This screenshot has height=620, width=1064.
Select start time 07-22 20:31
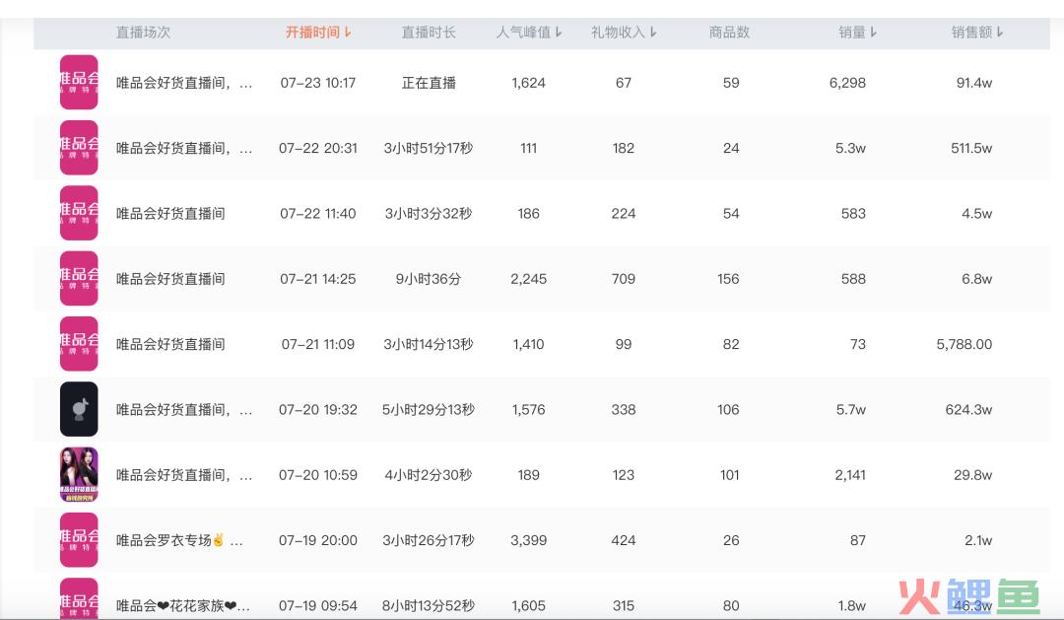317,148
